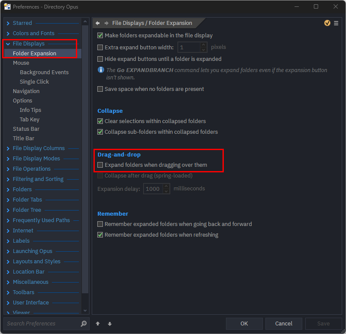The image size is (346, 334).
Task: Open the Status Bar page
Action: tap(26, 129)
